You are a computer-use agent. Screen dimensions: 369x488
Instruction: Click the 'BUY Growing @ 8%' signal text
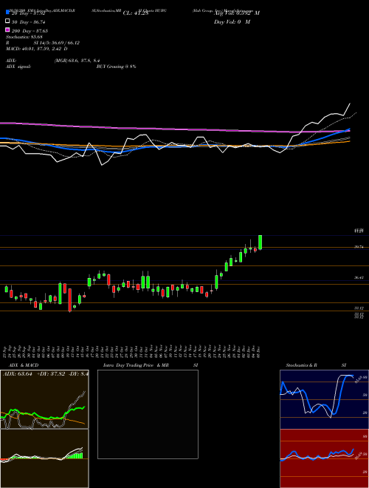tap(116, 67)
